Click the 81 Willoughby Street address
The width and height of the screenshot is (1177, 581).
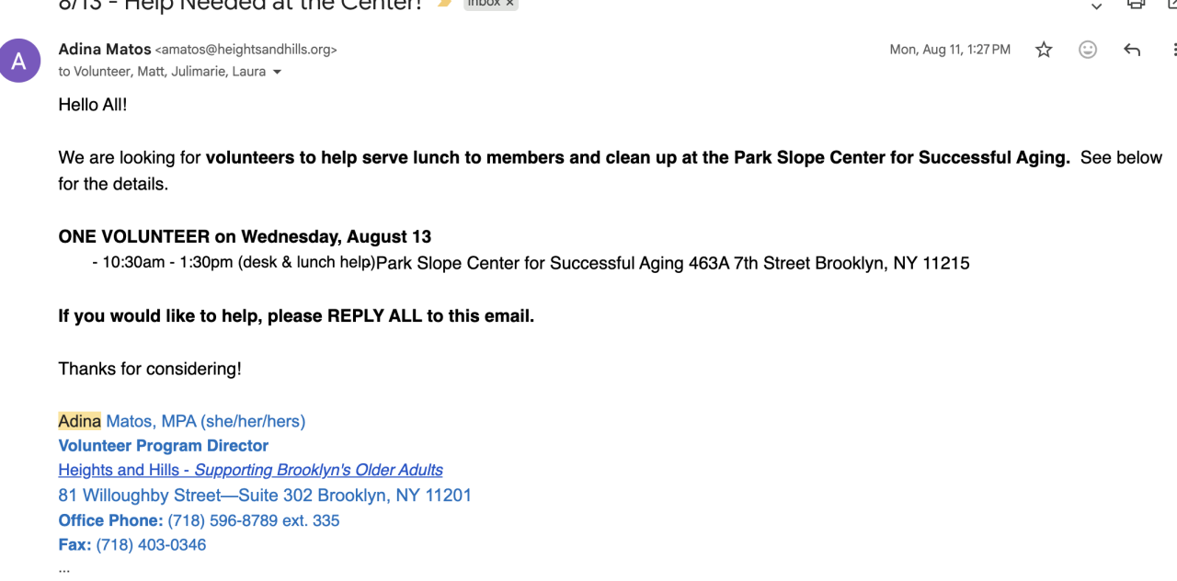(265, 496)
